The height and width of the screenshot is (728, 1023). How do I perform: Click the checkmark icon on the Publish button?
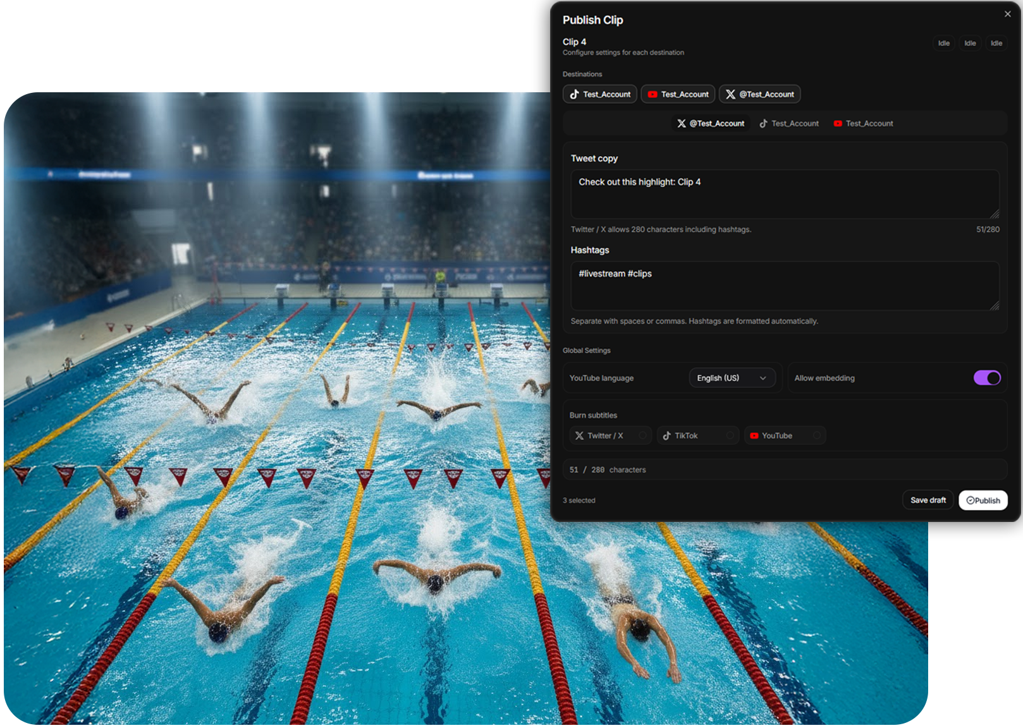click(970, 500)
